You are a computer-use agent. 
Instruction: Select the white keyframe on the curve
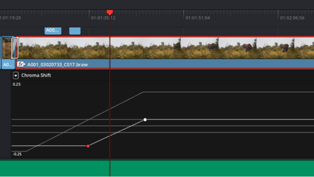pos(145,120)
